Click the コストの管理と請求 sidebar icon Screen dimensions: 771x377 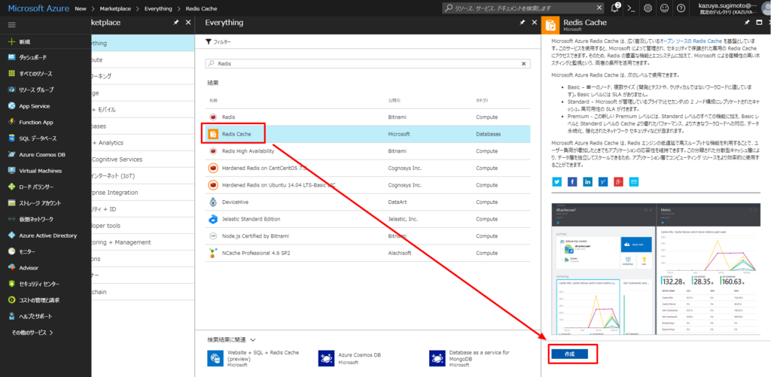12,299
